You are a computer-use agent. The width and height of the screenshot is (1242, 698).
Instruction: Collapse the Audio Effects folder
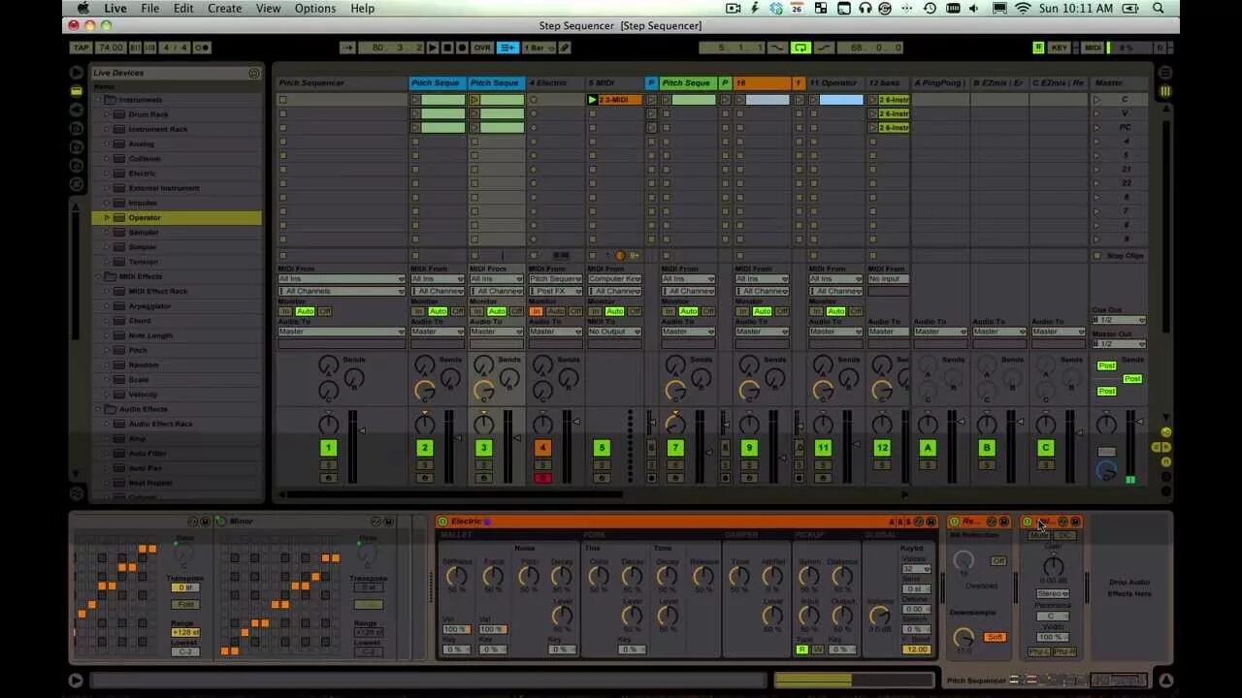(98, 409)
